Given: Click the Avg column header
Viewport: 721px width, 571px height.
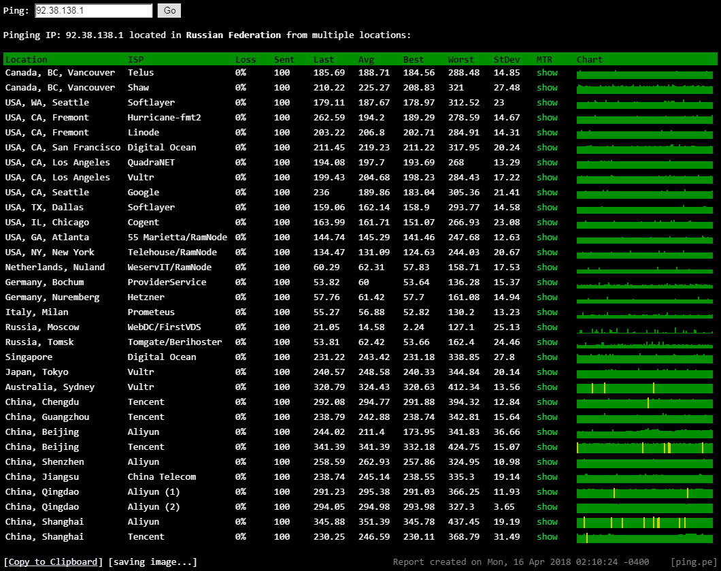Looking at the screenshot, I should (366, 60).
